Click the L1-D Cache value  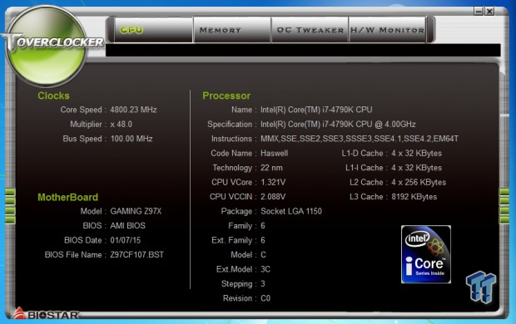[416, 153]
